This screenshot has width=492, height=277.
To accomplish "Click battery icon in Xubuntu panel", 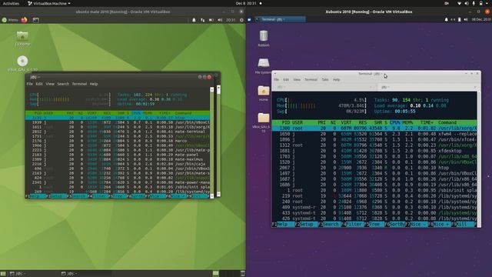I will point(460,19).
